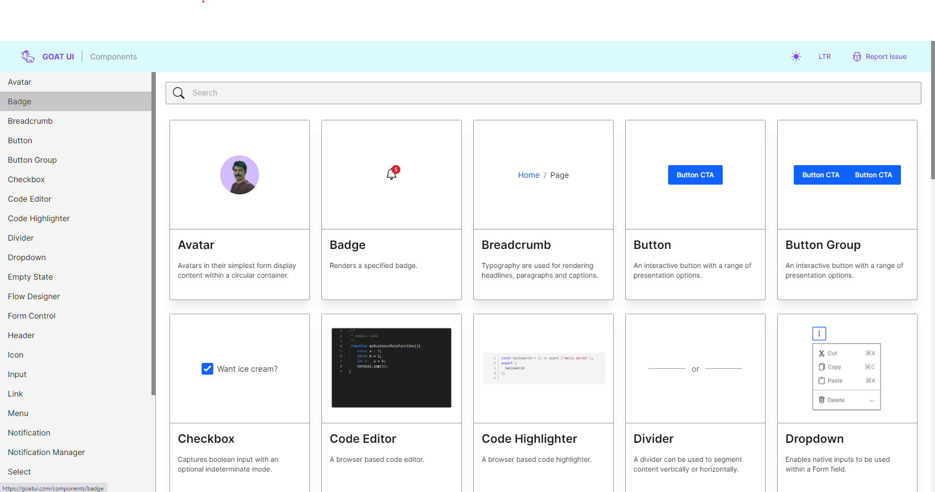
Task: Select Badge in the sidebar list
Action: (75, 101)
